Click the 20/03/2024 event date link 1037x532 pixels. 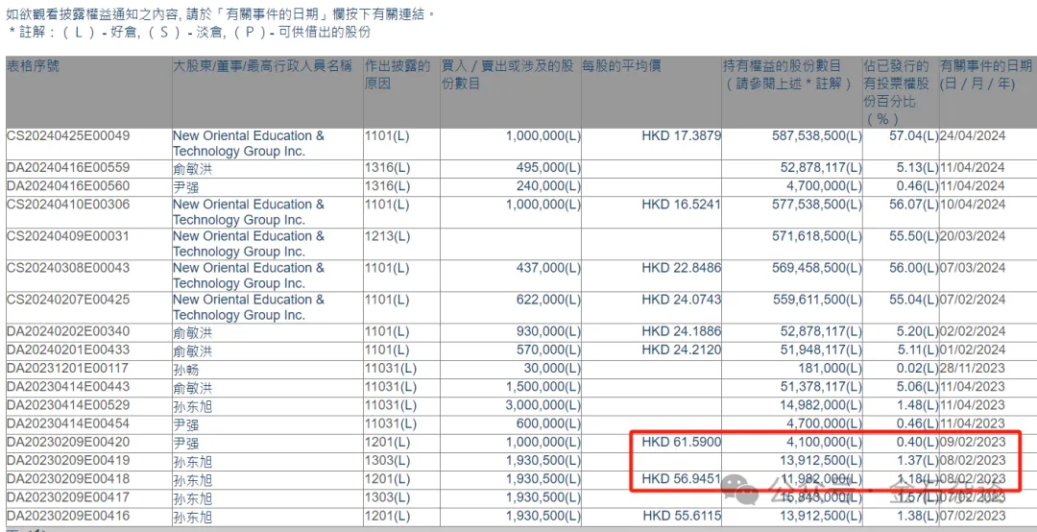(972, 236)
